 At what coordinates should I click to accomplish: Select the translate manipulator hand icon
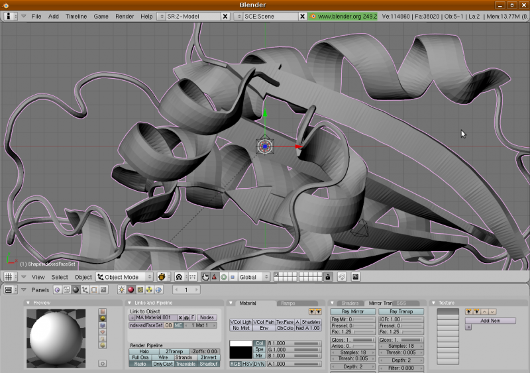click(x=205, y=277)
